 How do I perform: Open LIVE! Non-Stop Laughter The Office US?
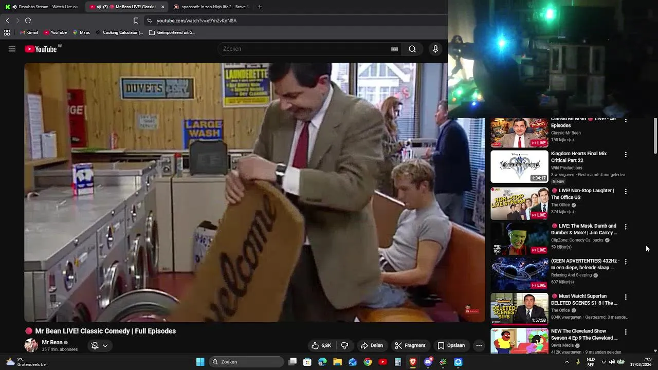pyautogui.click(x=583, y=194)
